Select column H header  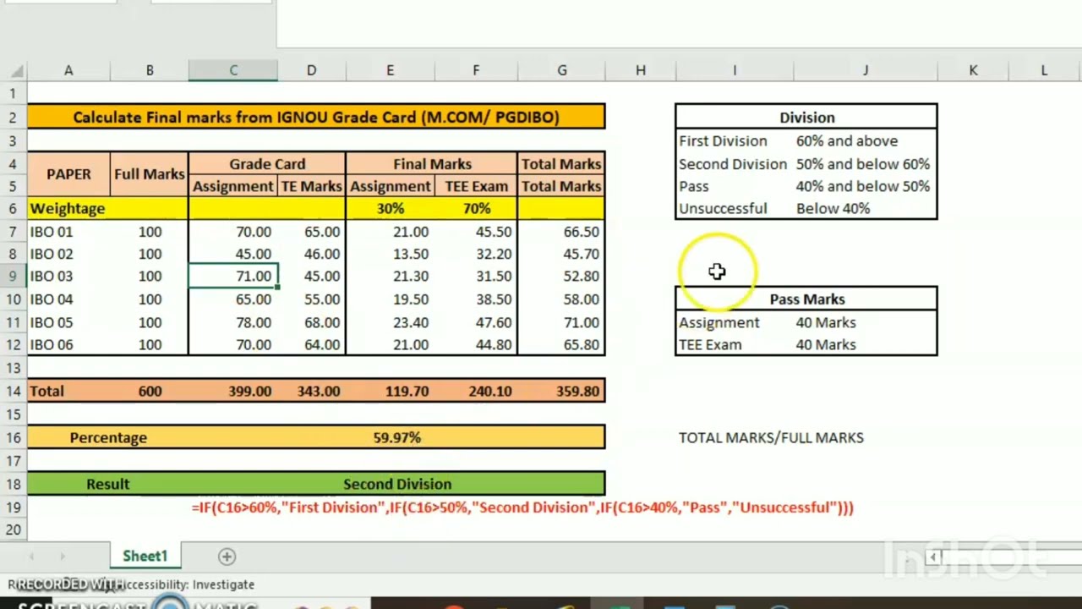tap(640, 71)
